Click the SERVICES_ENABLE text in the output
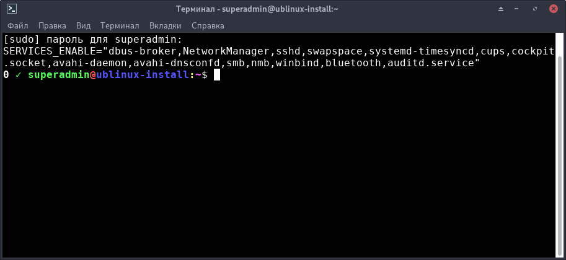This screenshot has width=566, height=260. [50, 51]
